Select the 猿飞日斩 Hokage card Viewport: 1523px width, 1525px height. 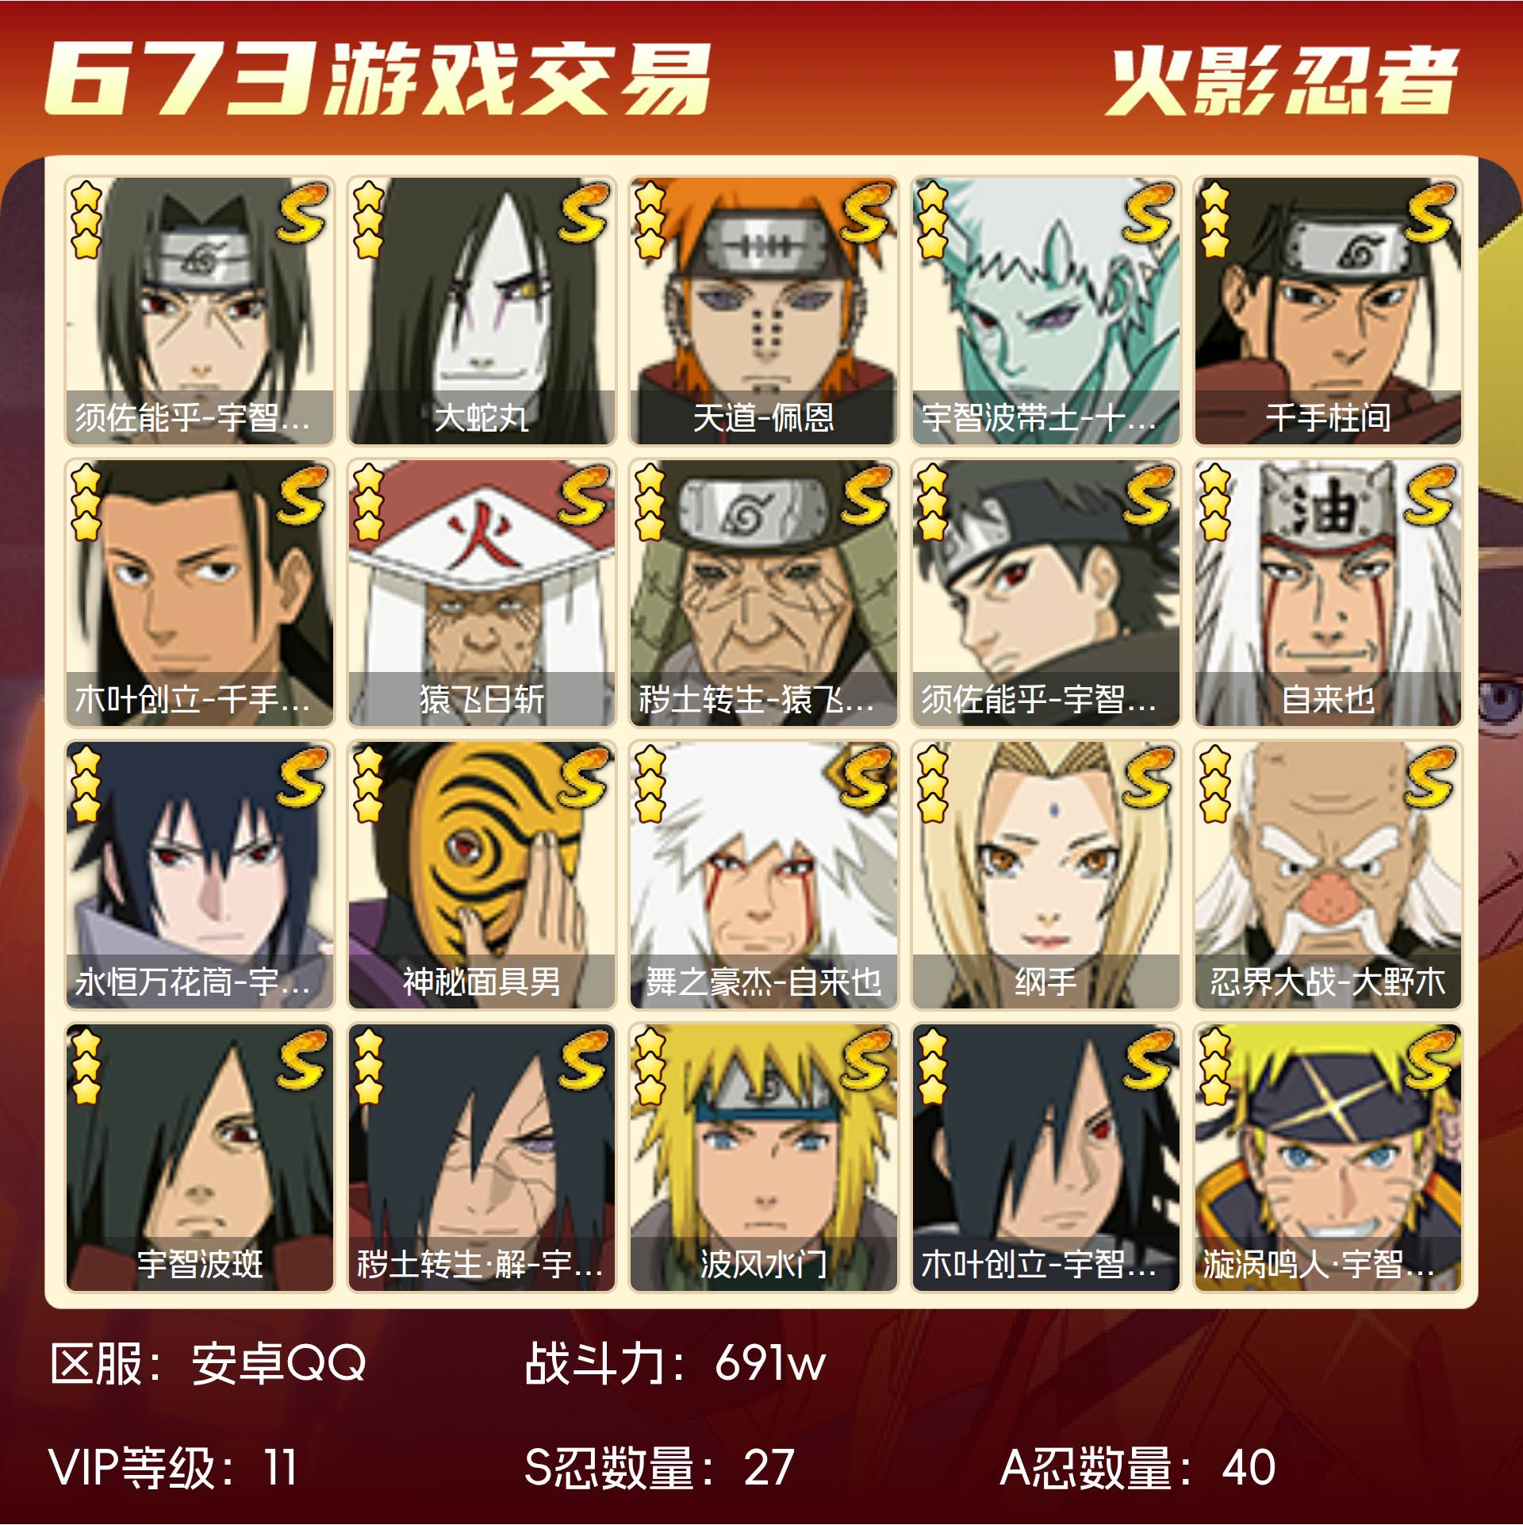coord(481,593)
